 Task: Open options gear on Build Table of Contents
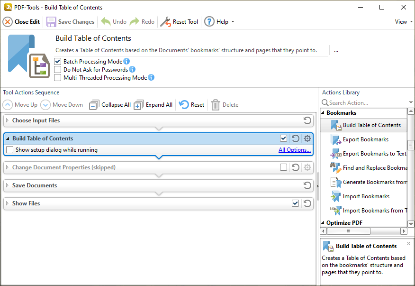coord(307,138)
